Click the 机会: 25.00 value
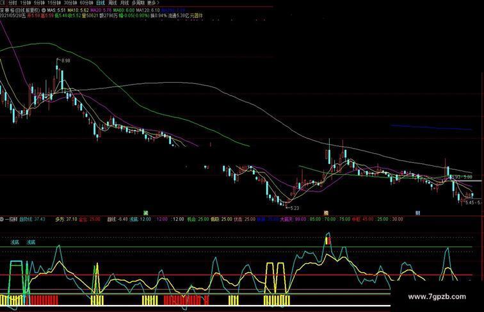Screen dimensions: 484x312 click(198, 219)
